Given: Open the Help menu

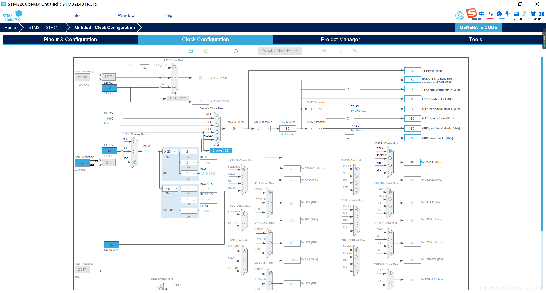Looking at the screenshot, I should point(168,16).
